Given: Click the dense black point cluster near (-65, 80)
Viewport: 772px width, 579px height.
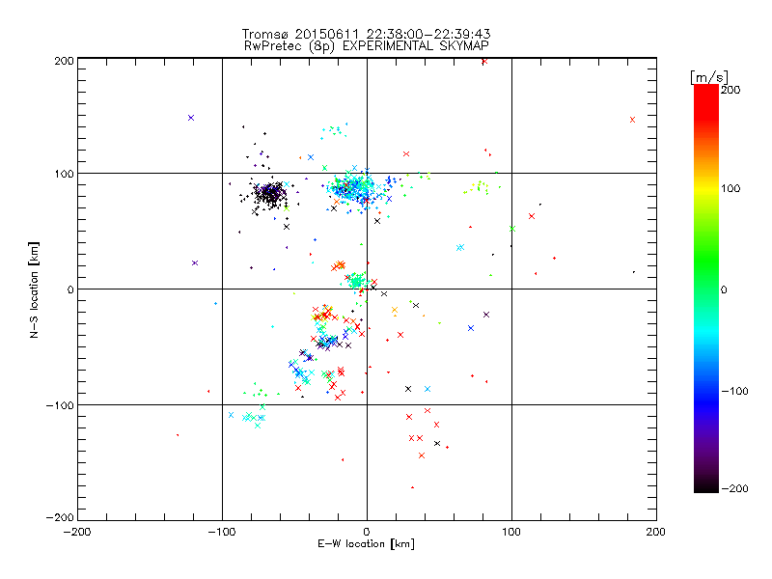Looking at the screenshot, I should tap(271, 195).
